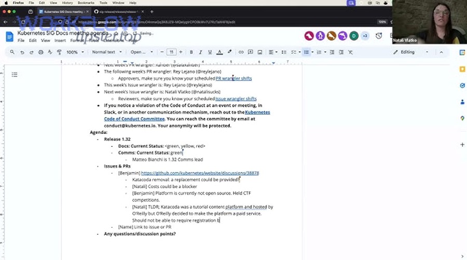Insert a link using the chain icon

pos(241,52)
